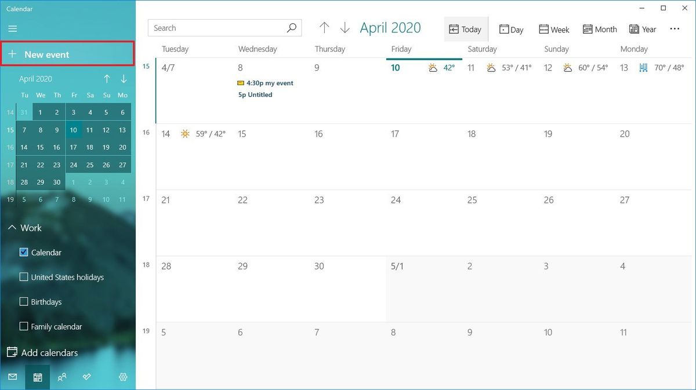Open the hamburger navigation menu
The width and height of the screenshot is (696, 390).
point(13,28)
